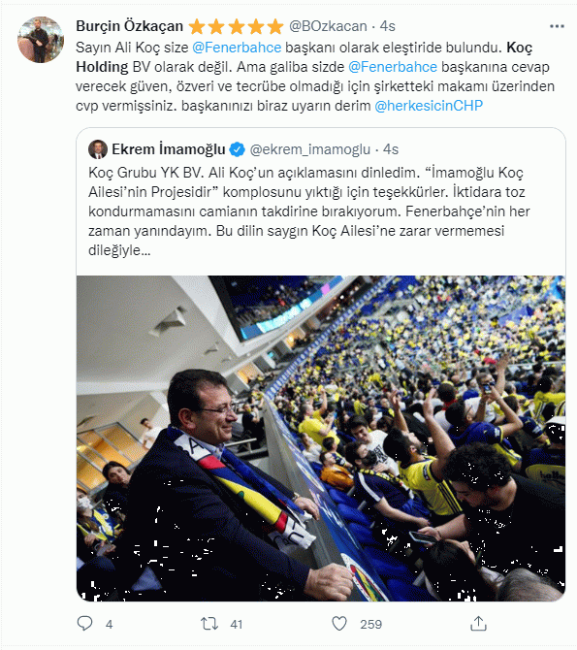Viewport: 577px width, 650px height.
Task: Click the second @Fenerbahce mention link
Action: pyautogui.click(x=393, y=67)
